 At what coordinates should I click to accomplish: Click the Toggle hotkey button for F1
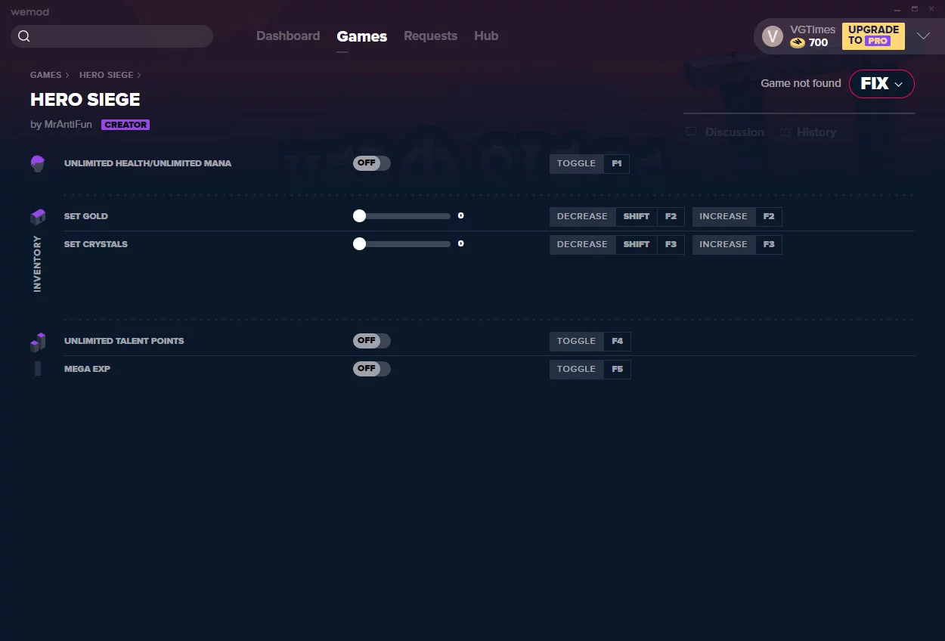coord(577,163)
